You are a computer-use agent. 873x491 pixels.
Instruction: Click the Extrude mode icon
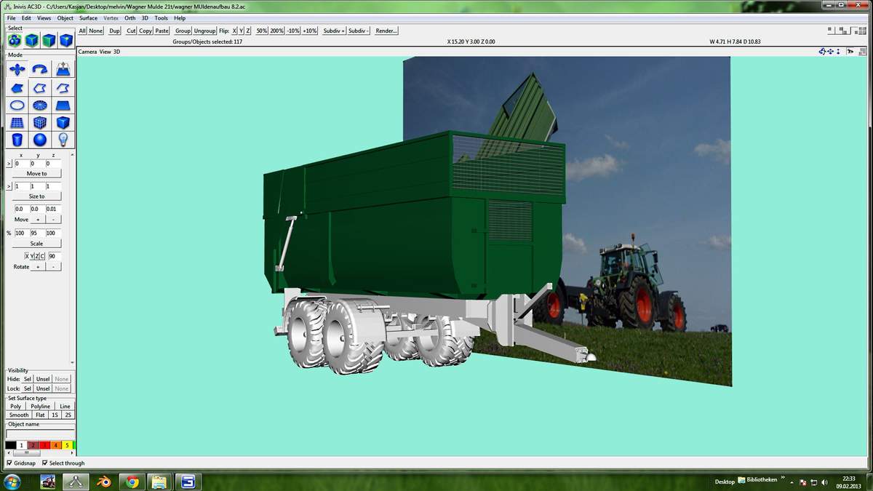63,69
